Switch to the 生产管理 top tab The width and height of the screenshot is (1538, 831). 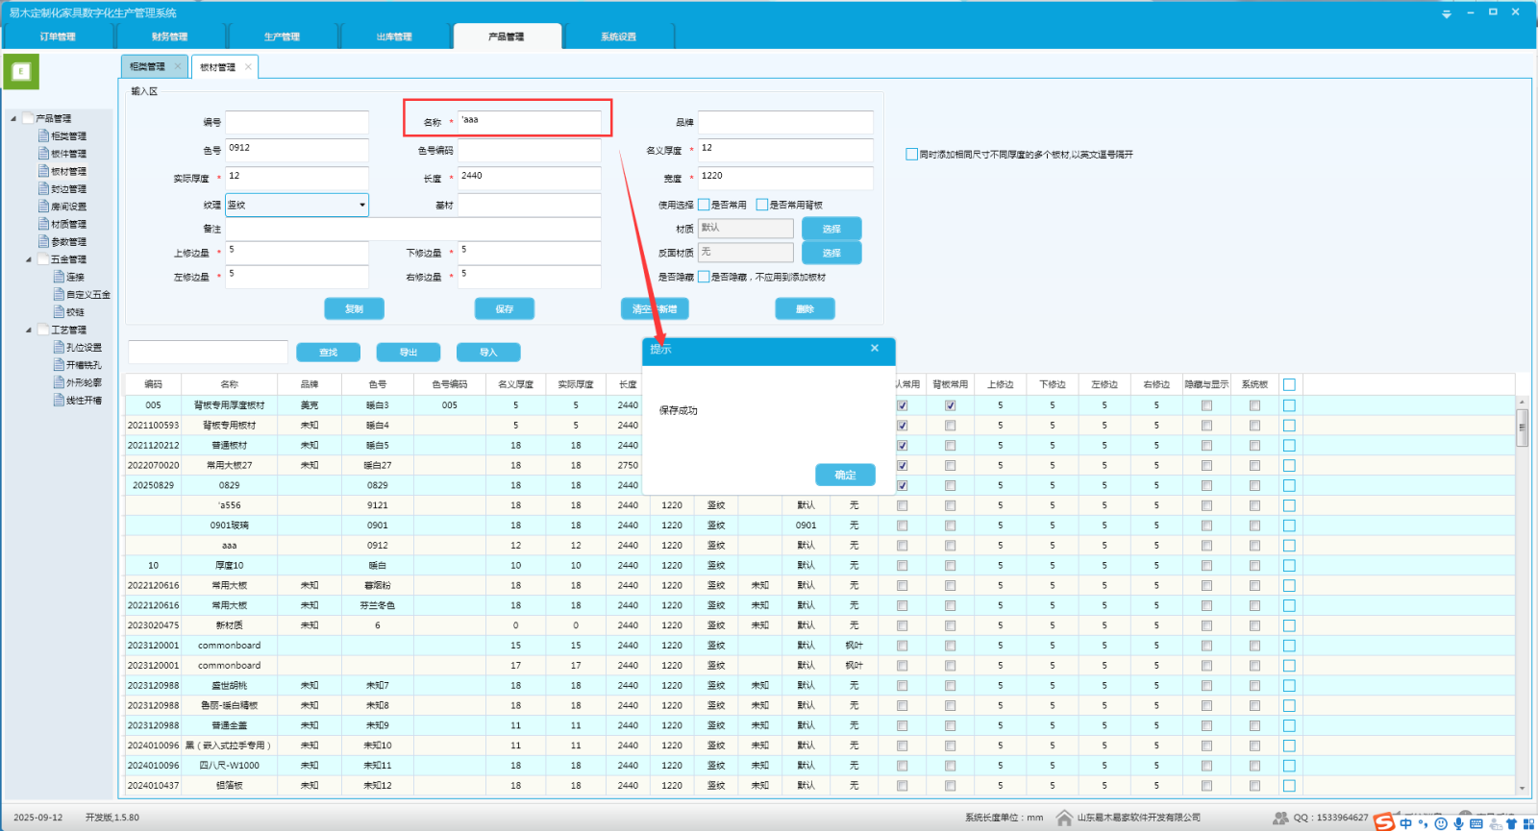(282, 37)
